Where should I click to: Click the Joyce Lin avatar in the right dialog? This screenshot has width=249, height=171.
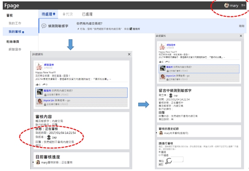163,77
